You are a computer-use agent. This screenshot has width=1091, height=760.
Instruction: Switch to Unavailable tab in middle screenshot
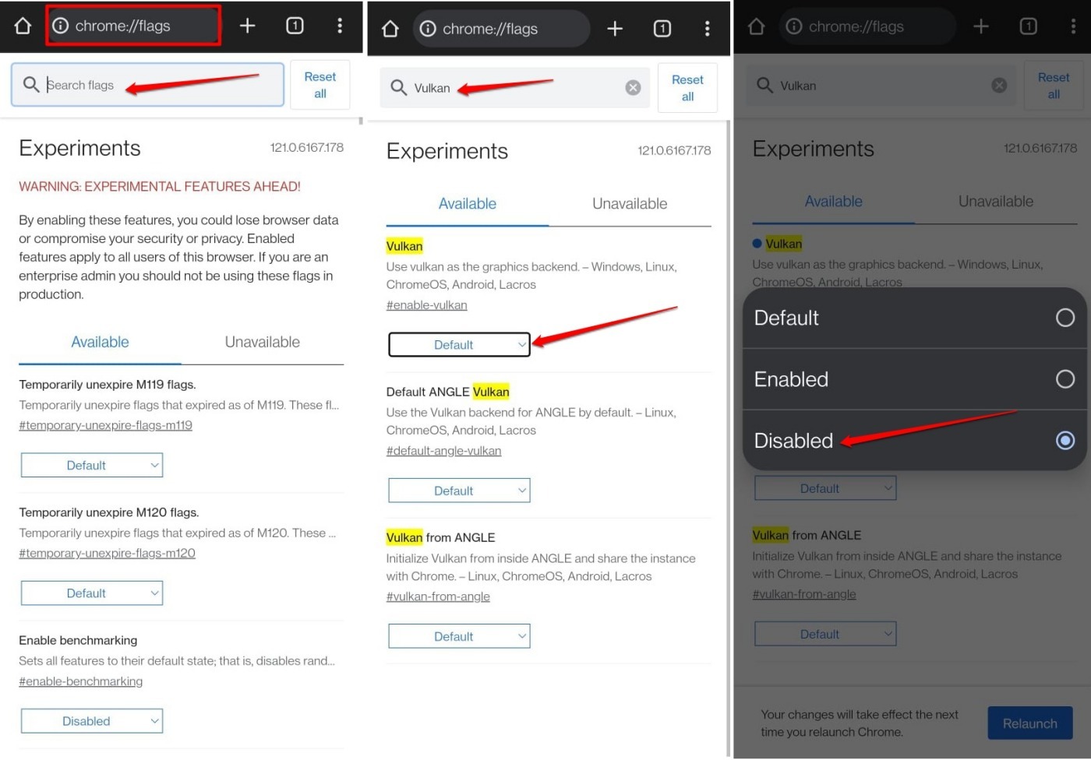coord(630,204)
